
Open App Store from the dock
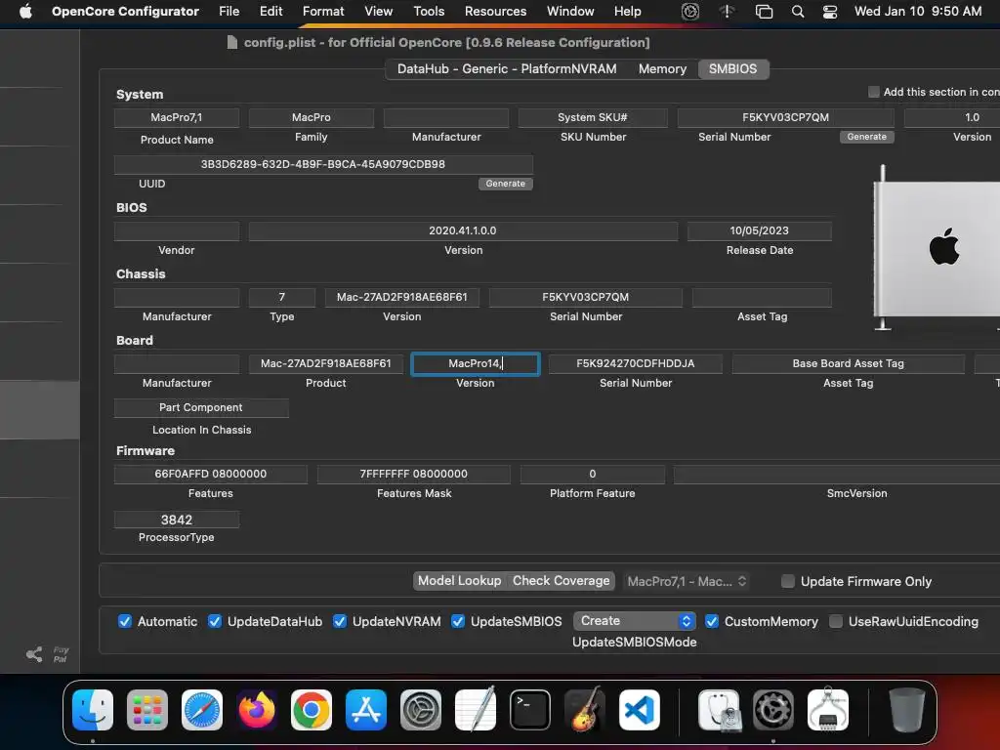click(x=366, y=710)
